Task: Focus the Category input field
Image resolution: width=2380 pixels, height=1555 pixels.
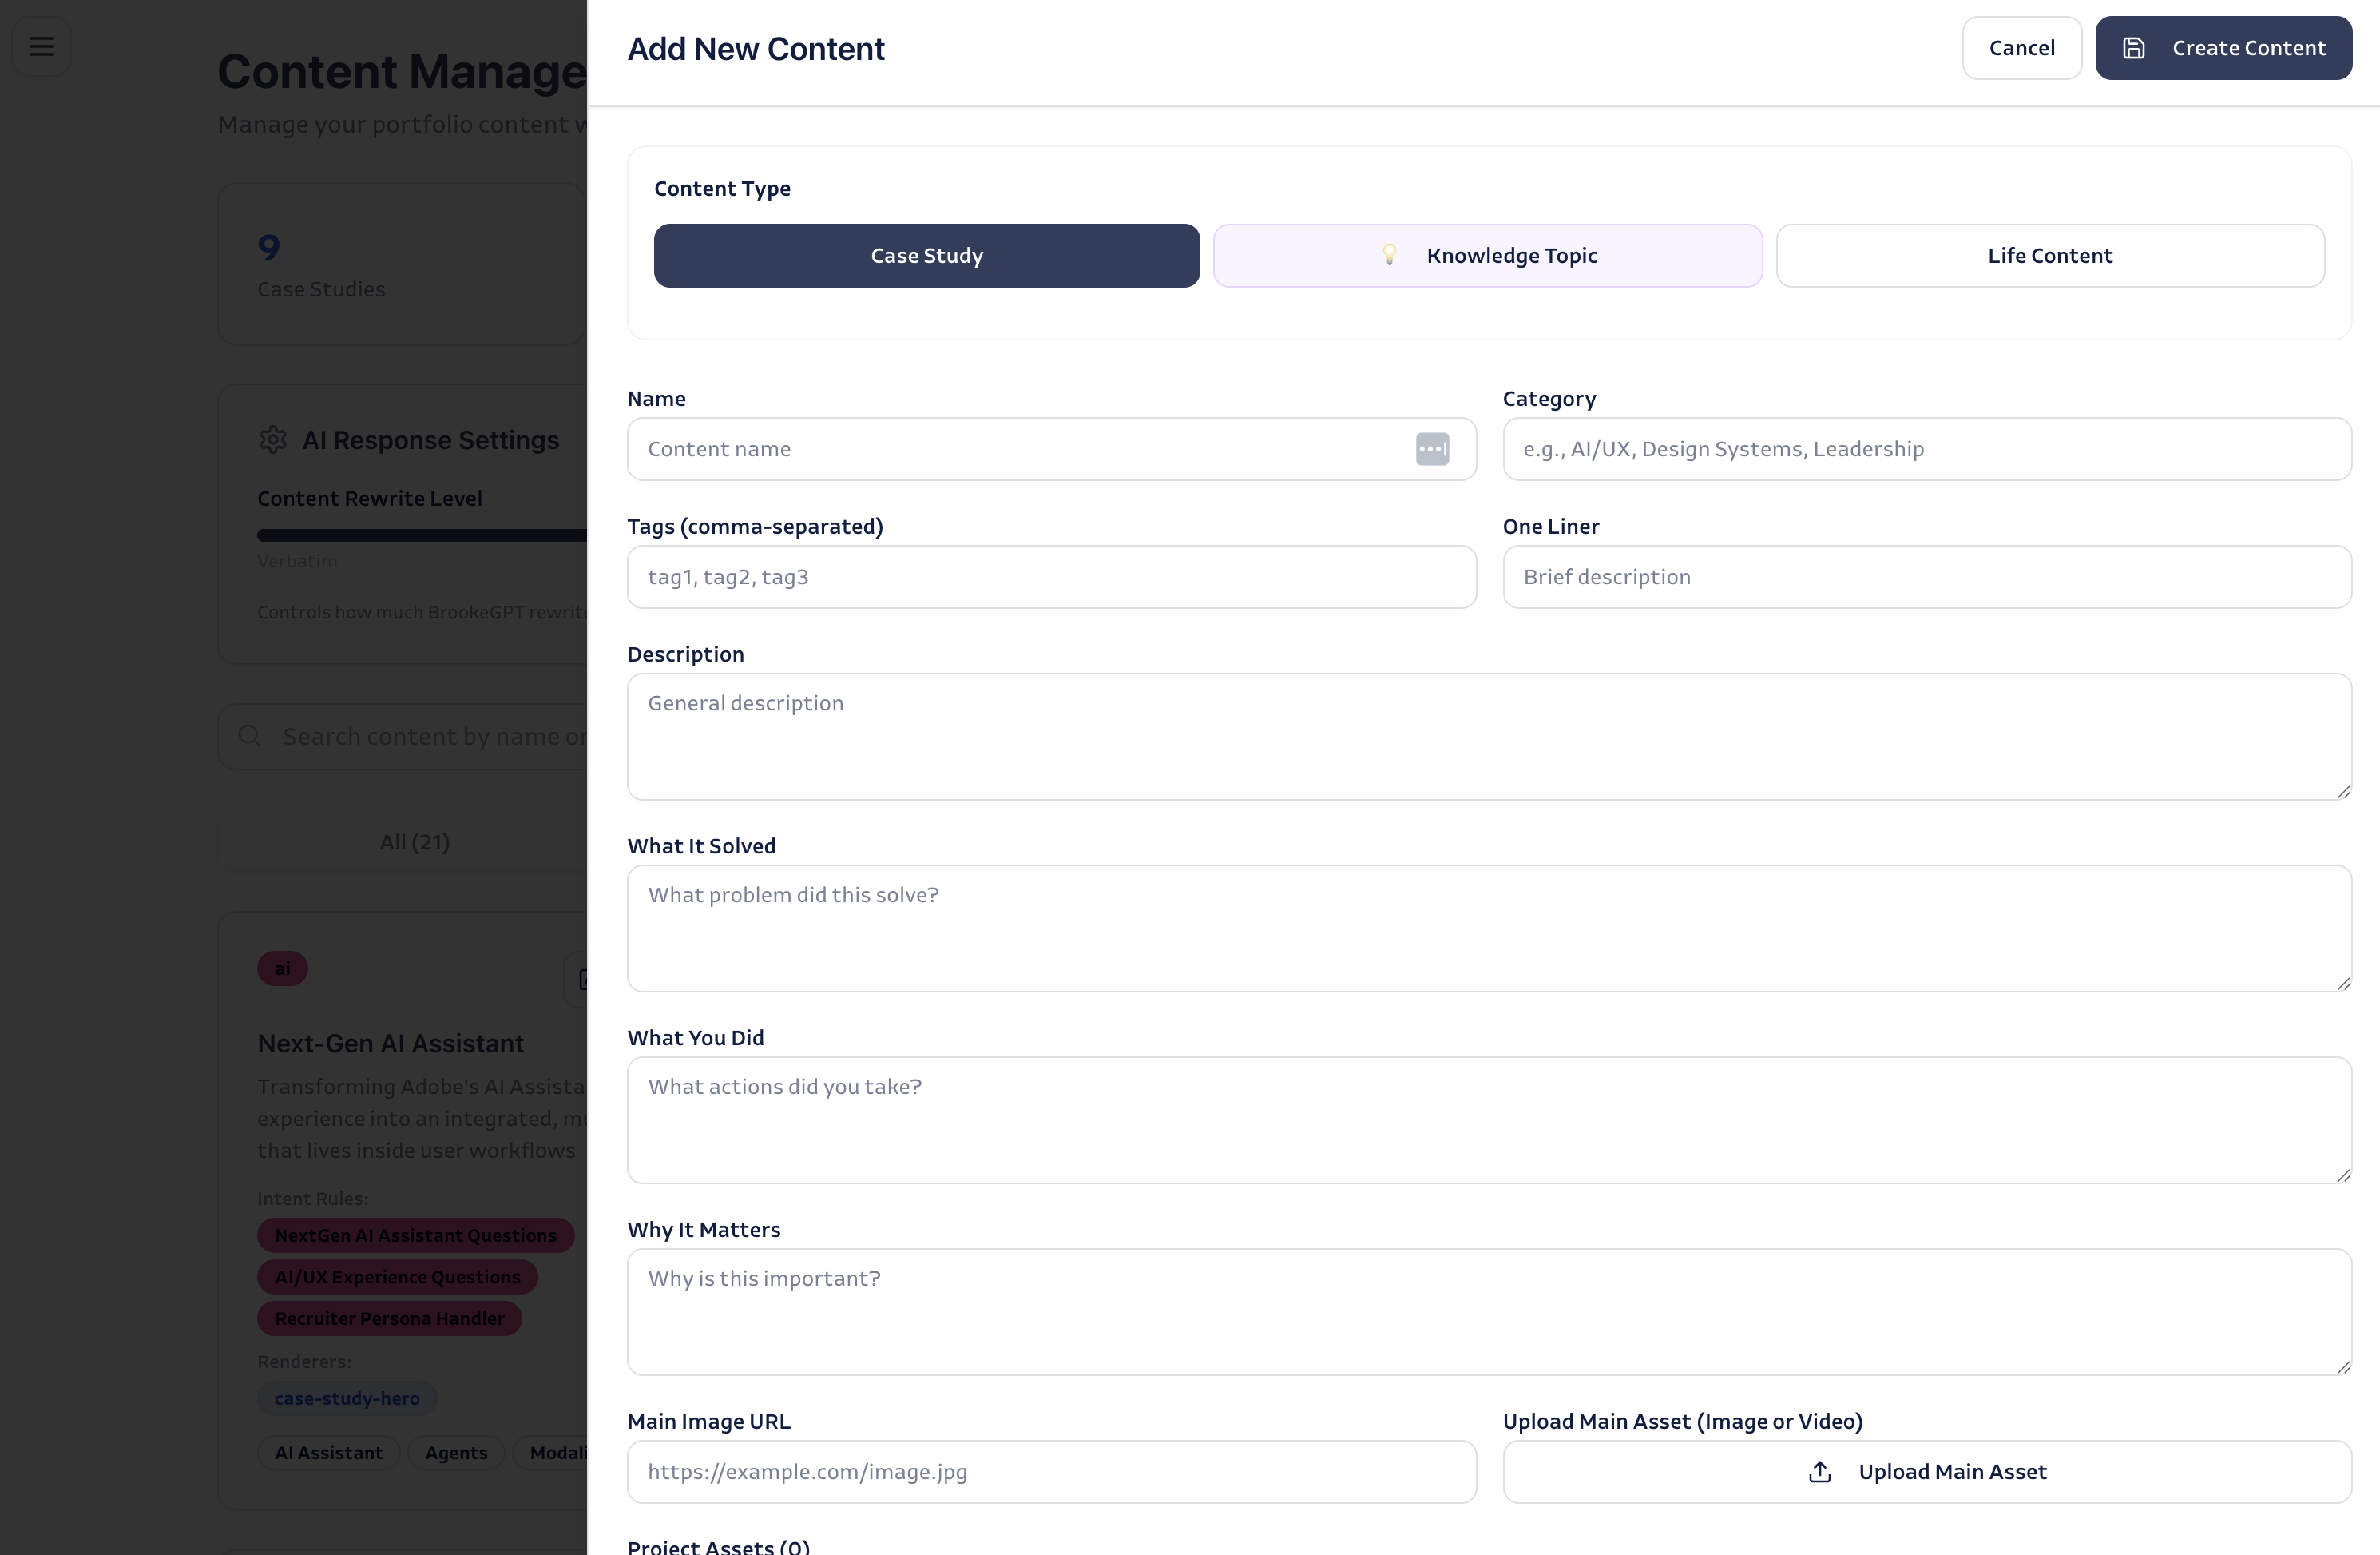Action: point(1927,449)
